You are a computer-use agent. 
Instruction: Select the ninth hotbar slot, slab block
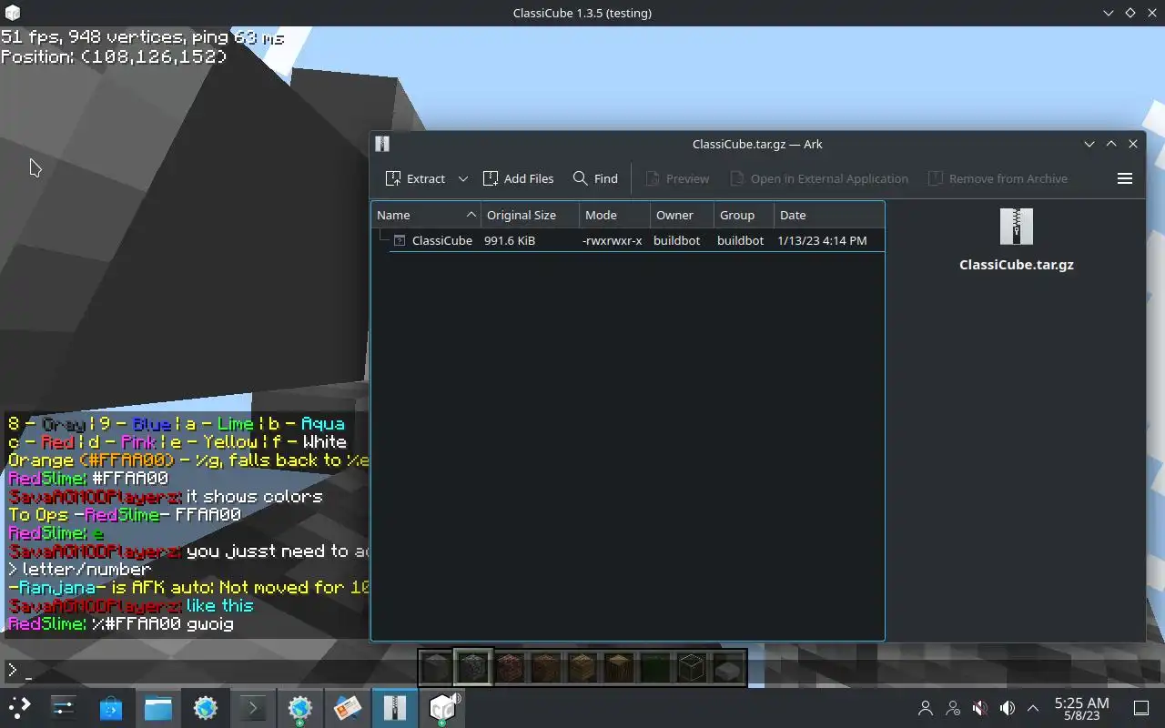728,669
